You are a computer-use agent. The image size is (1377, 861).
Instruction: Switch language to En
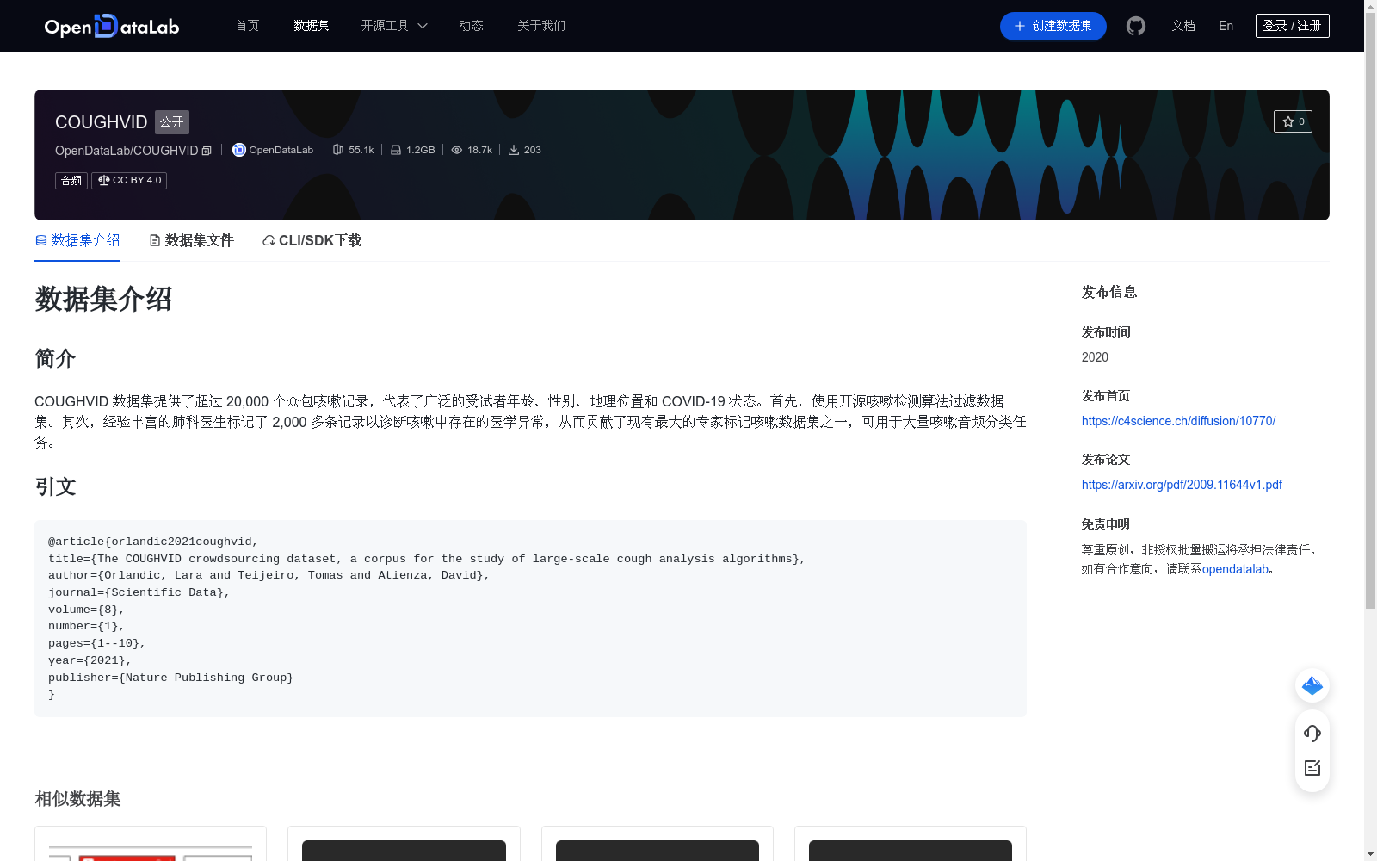pos(1226,26)
